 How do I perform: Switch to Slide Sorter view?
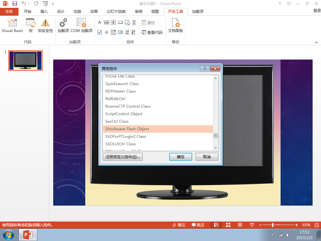click(x=228, y=225)
